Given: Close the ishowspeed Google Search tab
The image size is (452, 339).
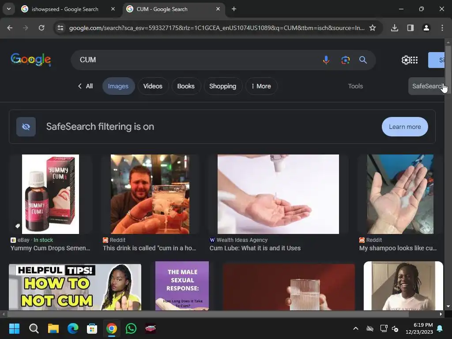Looking at the screenshot, I should 113,9.
